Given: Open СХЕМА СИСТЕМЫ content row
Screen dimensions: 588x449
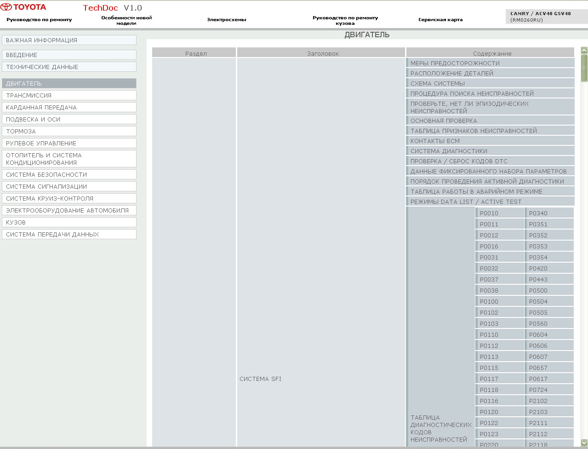Looking at the screenshot, I should tap(490, 83).
